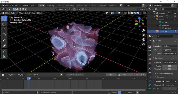The image size is (178, 94).
Task: Open the Render menu
Action: coord(18,5)
